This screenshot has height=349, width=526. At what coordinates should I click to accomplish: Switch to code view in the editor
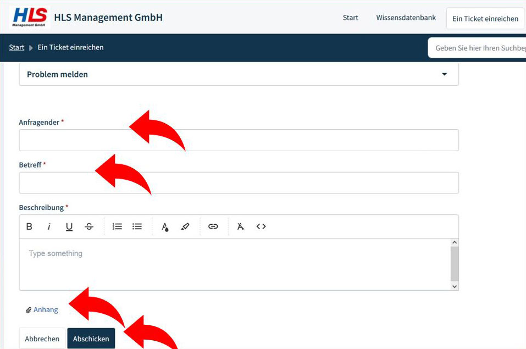pyautogui.click(x=261, y=226)
